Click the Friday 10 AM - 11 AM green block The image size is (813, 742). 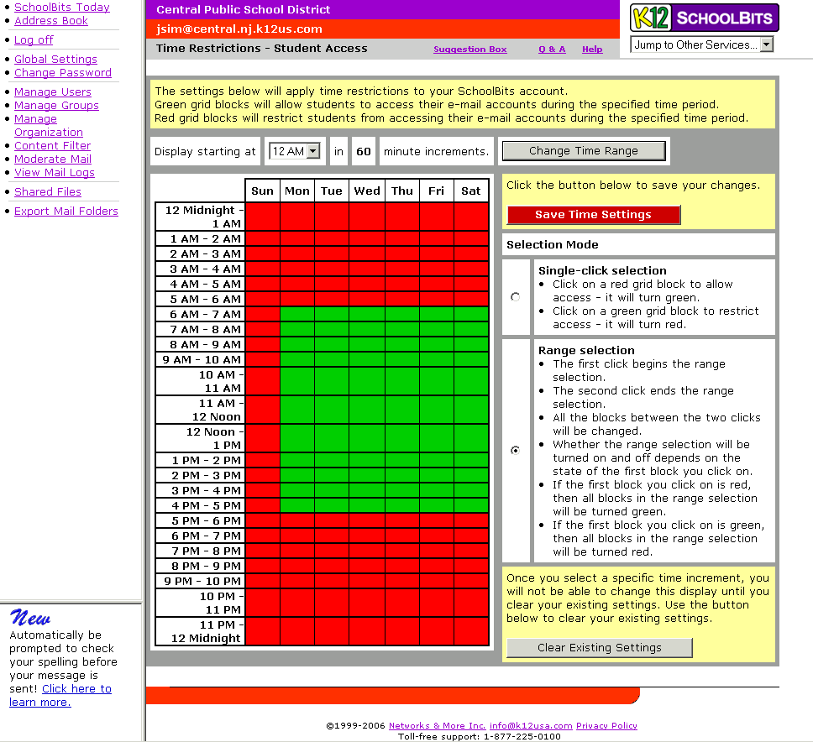tap(436, 381)
